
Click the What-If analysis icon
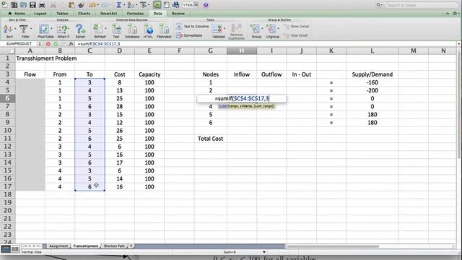point(62,29)
